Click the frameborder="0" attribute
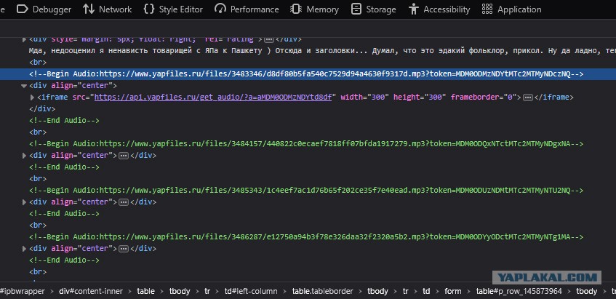The image size is (616, 299). pyautogui.click(x=484, y=97)
